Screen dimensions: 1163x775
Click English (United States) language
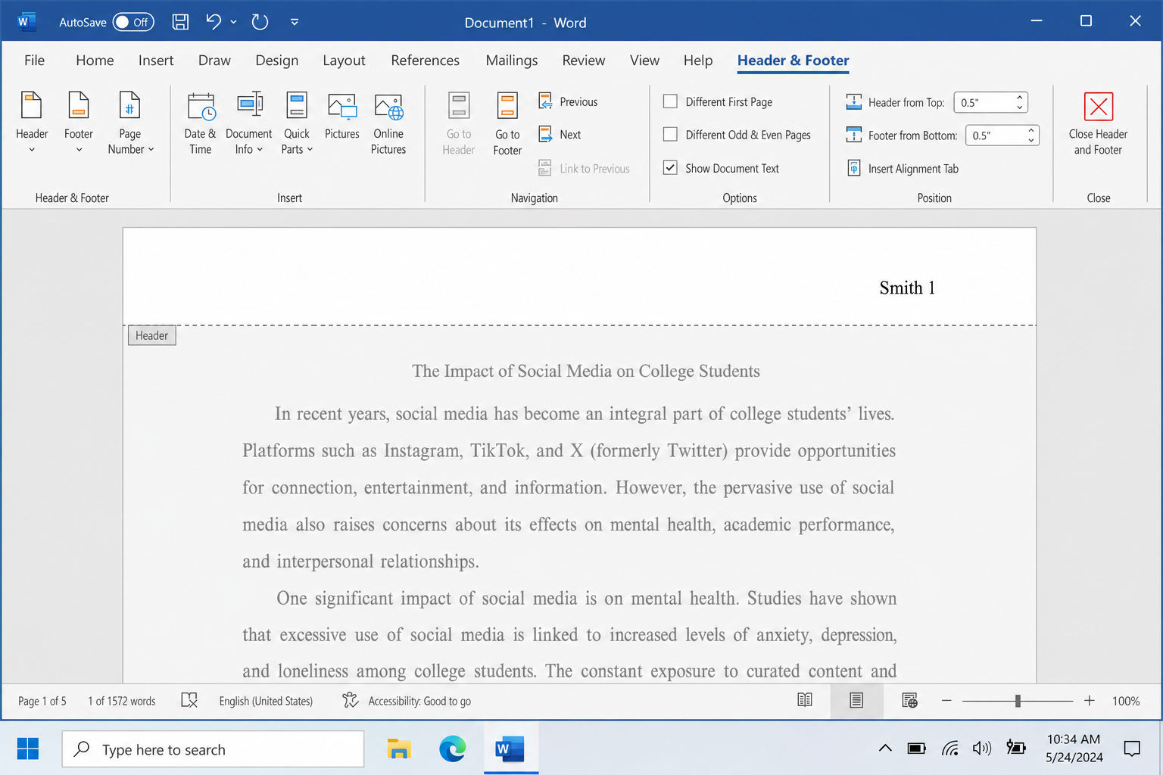(x=266, y=701)
